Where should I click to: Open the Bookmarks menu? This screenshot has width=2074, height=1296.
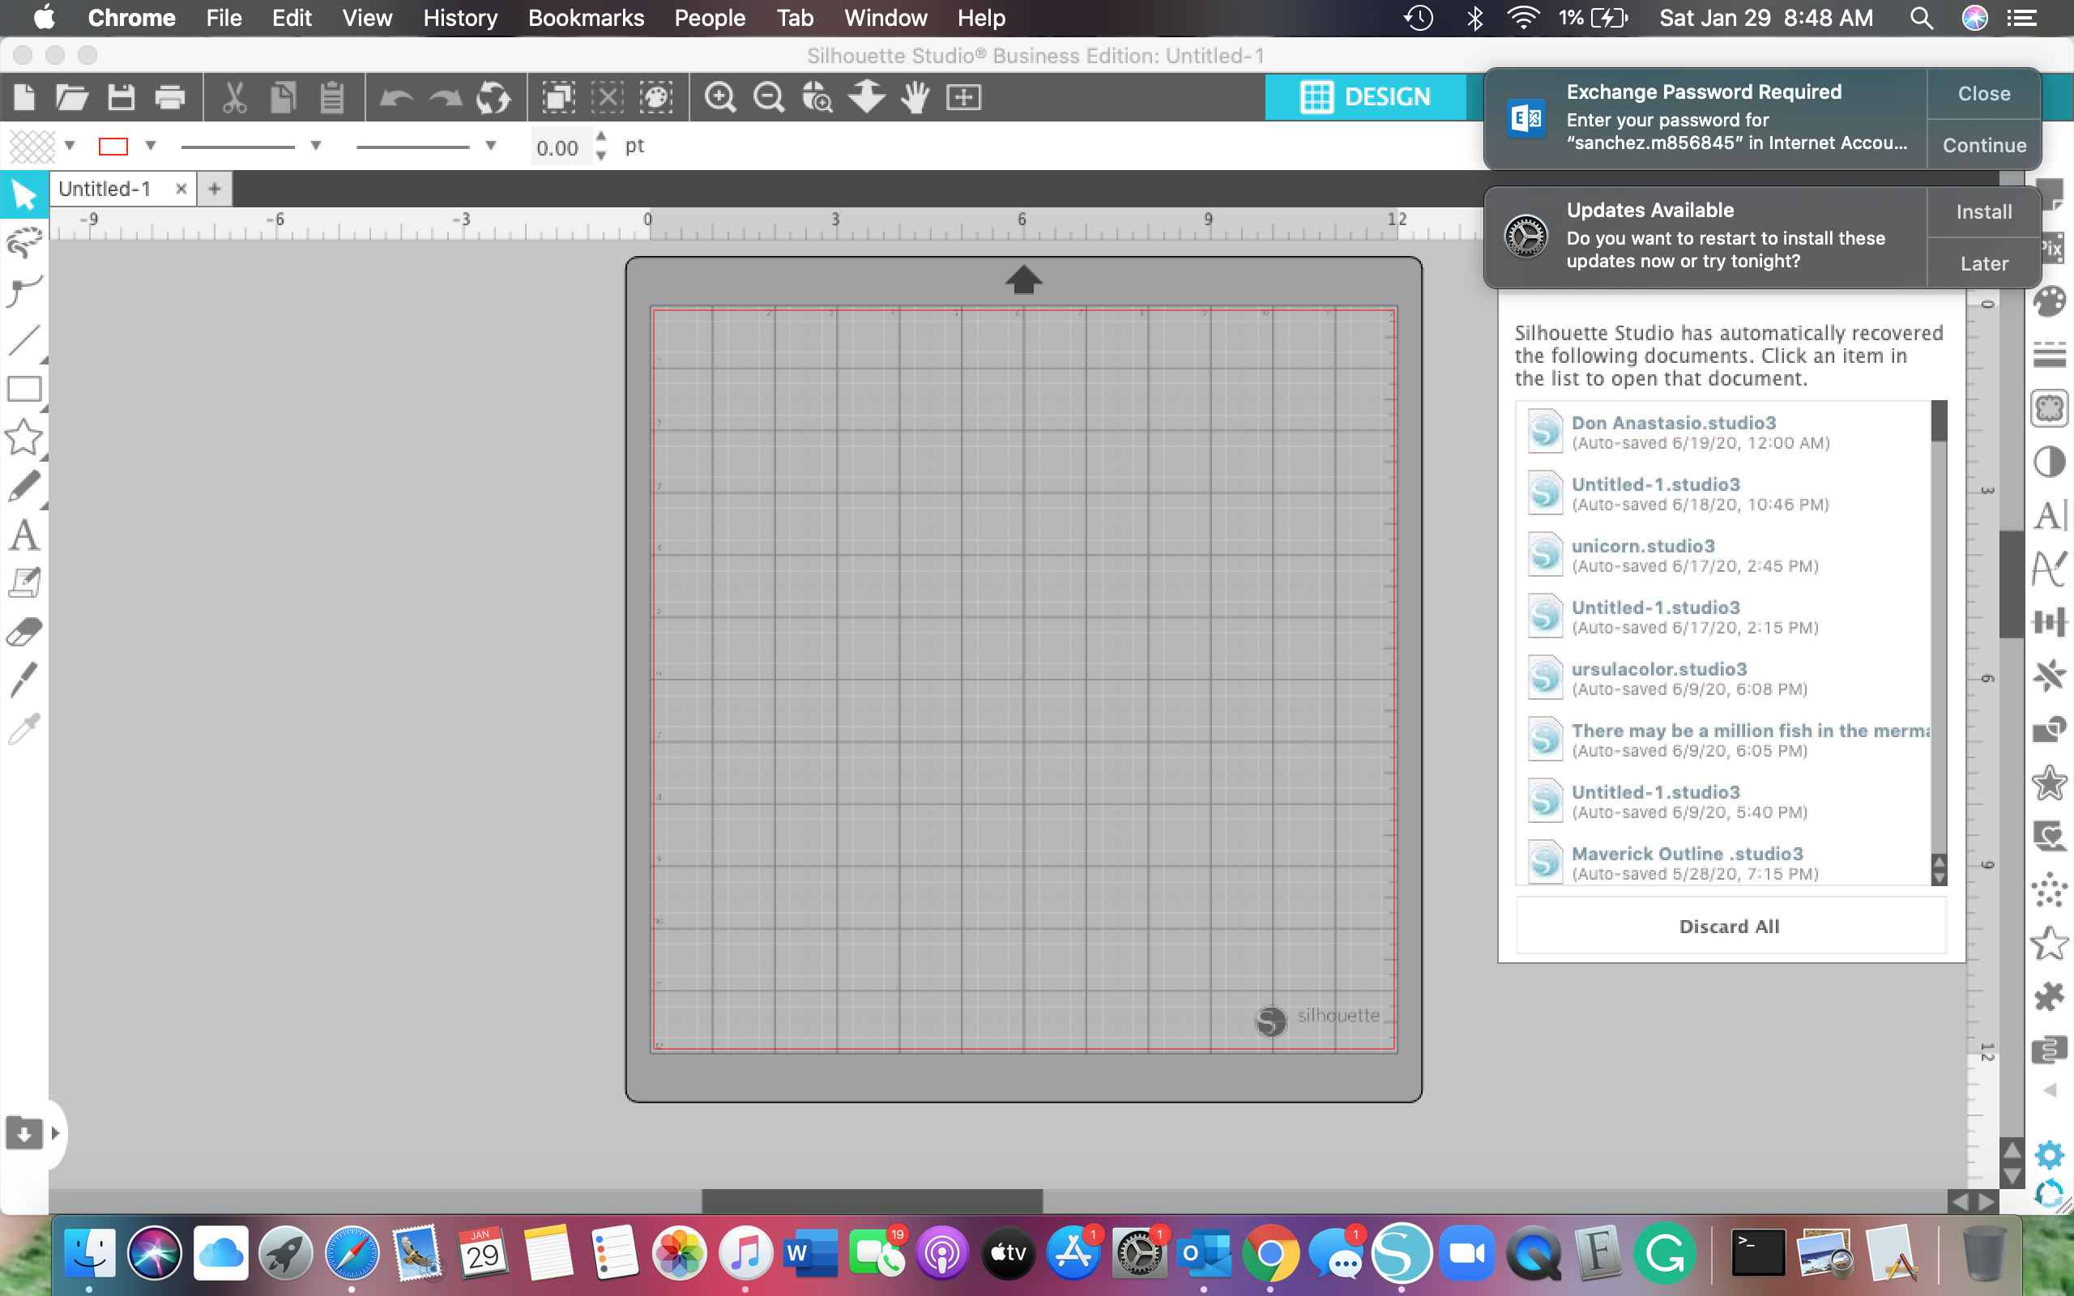pos(586,18)
